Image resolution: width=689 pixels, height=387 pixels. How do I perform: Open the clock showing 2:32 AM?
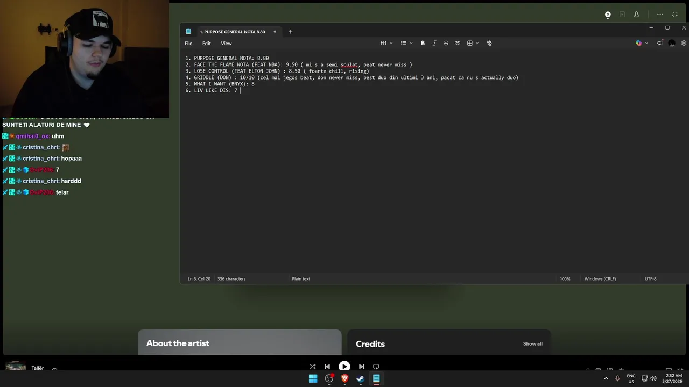coord(673,378)
